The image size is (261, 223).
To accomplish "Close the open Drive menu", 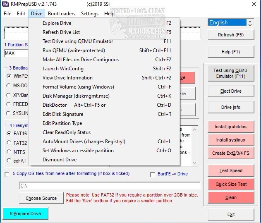I will [37, 14].
